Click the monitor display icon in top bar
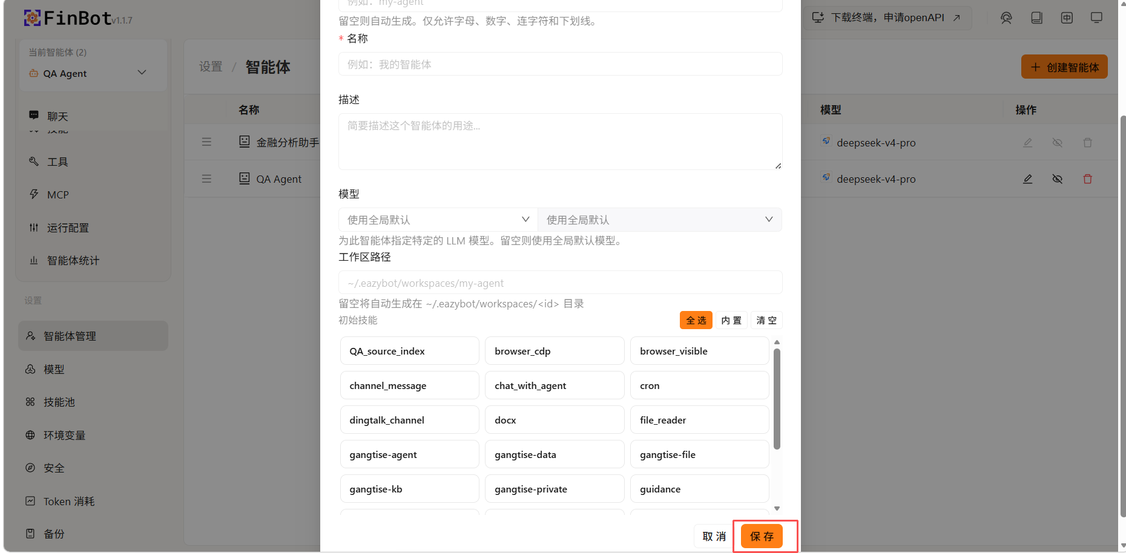 click(1096, 18)
